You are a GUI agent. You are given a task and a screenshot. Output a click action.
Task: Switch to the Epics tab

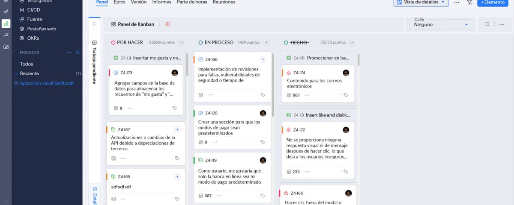point(120,2)
